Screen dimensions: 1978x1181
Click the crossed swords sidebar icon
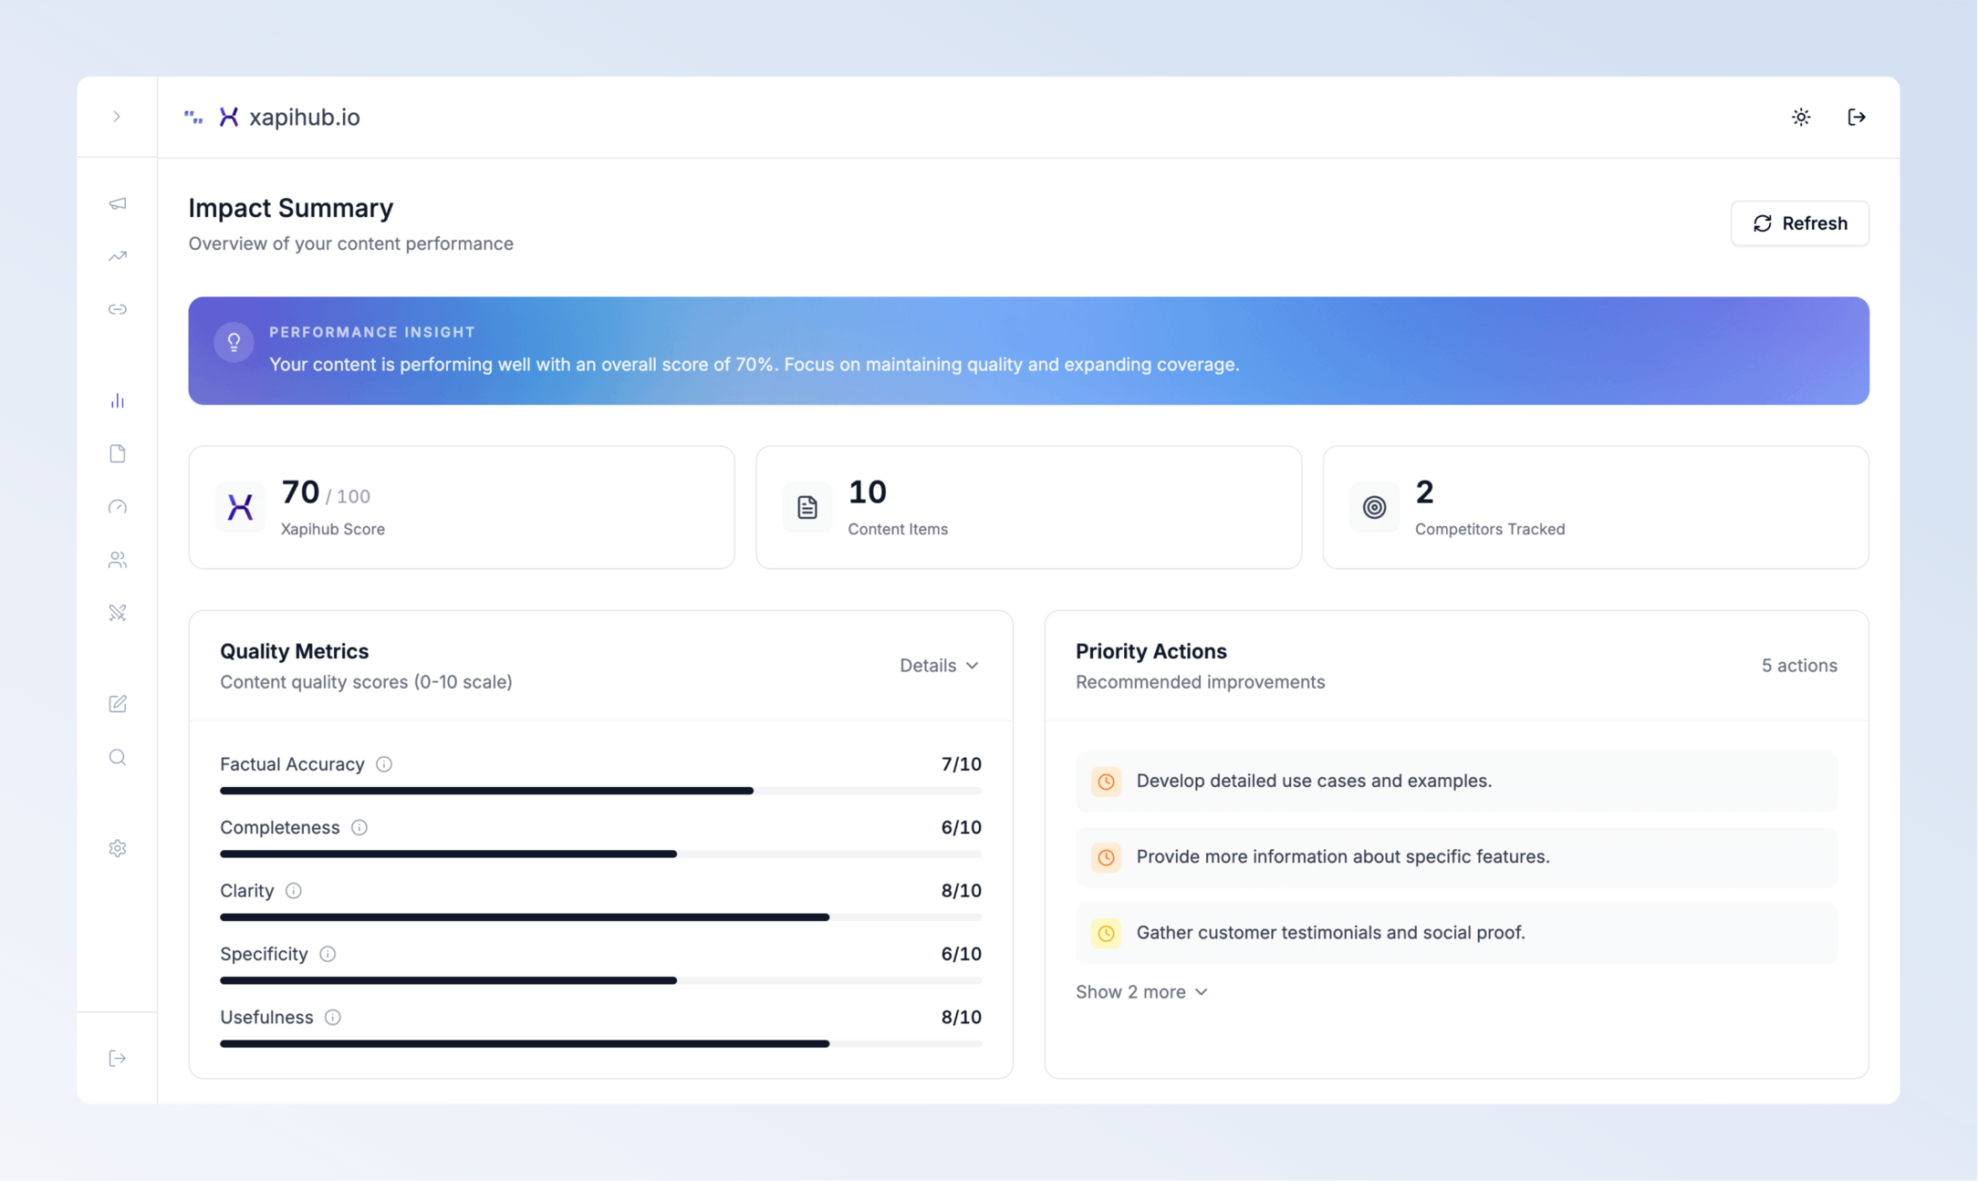click(118, 613)
